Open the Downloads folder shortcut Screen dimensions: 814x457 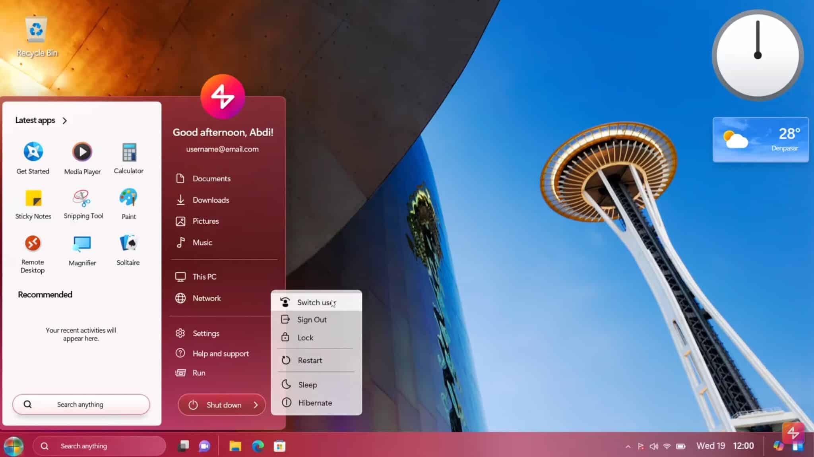point(211,200)
